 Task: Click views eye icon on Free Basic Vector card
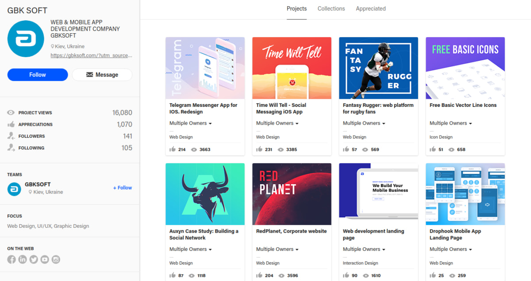(x=451, y=150)
